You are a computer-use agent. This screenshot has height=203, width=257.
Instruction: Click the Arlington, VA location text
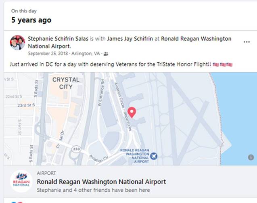pos(86,53)
